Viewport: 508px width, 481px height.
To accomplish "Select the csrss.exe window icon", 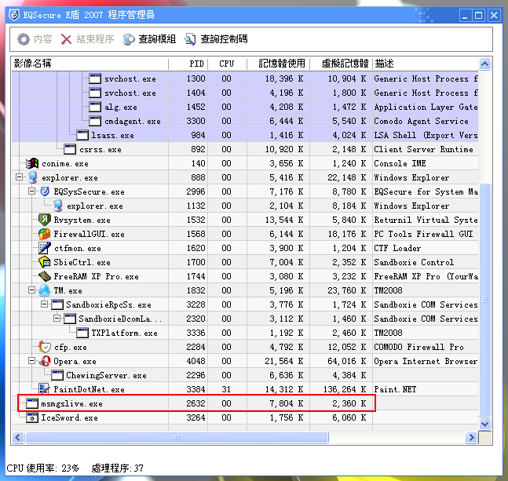I will tap(70, 149).
